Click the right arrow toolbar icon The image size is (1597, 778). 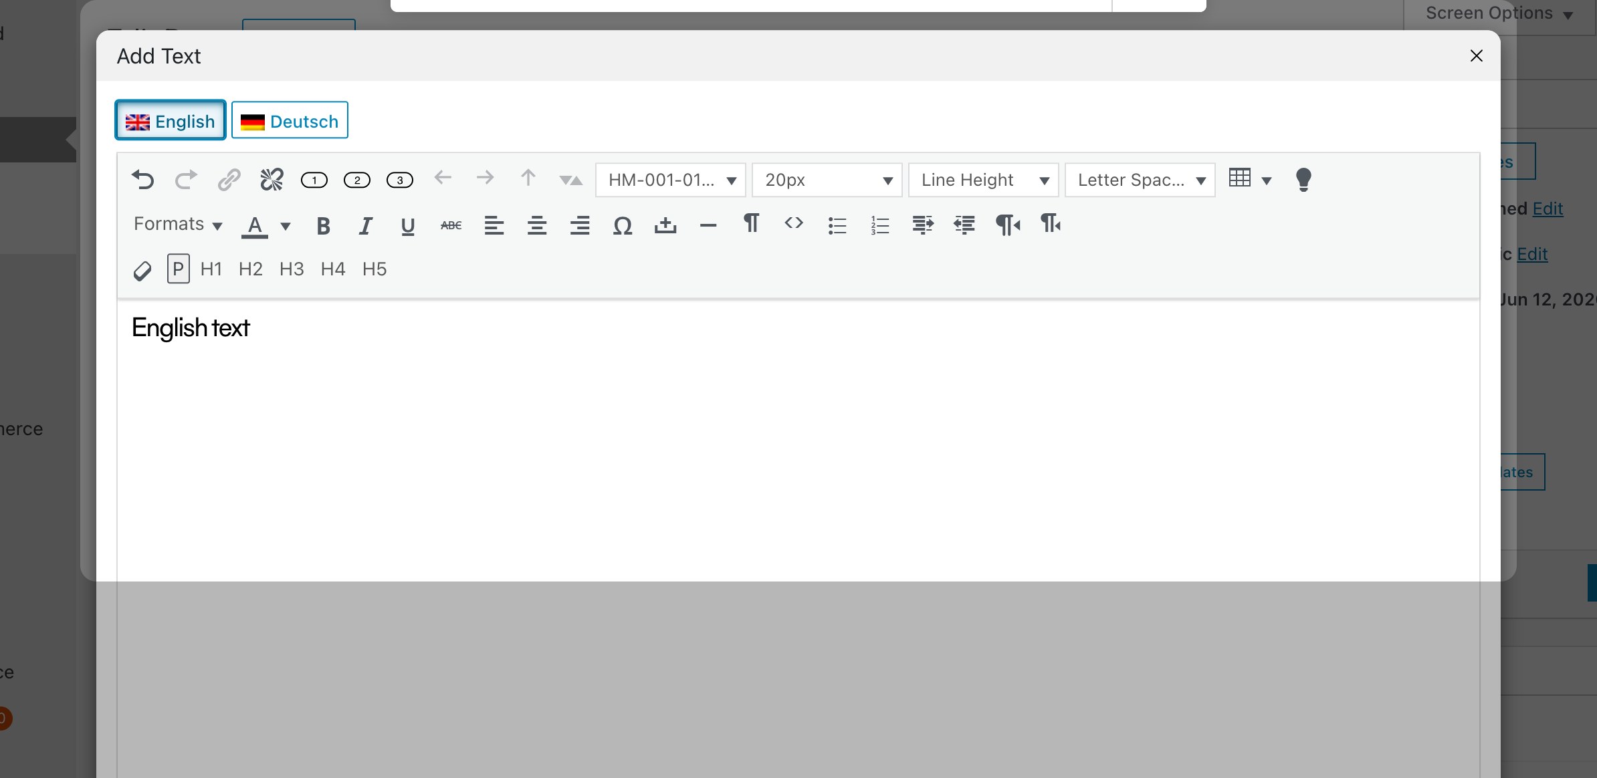[486, 178]
